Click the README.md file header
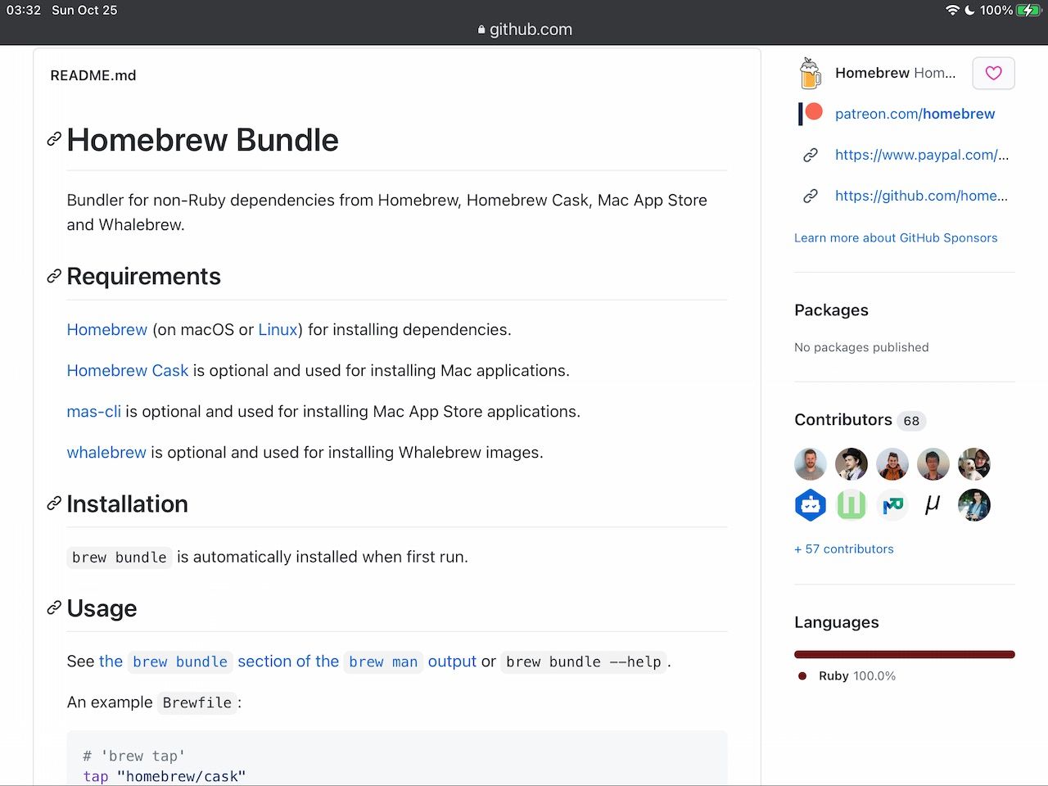The width and height of the screenshot is (1048, 786). pos(93,75)
